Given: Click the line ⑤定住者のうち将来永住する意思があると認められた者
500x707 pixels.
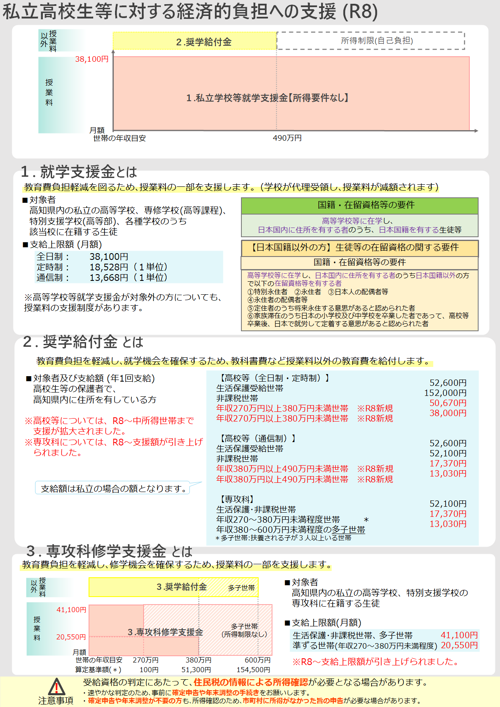Looking at the screenshot, I should 331,308.
